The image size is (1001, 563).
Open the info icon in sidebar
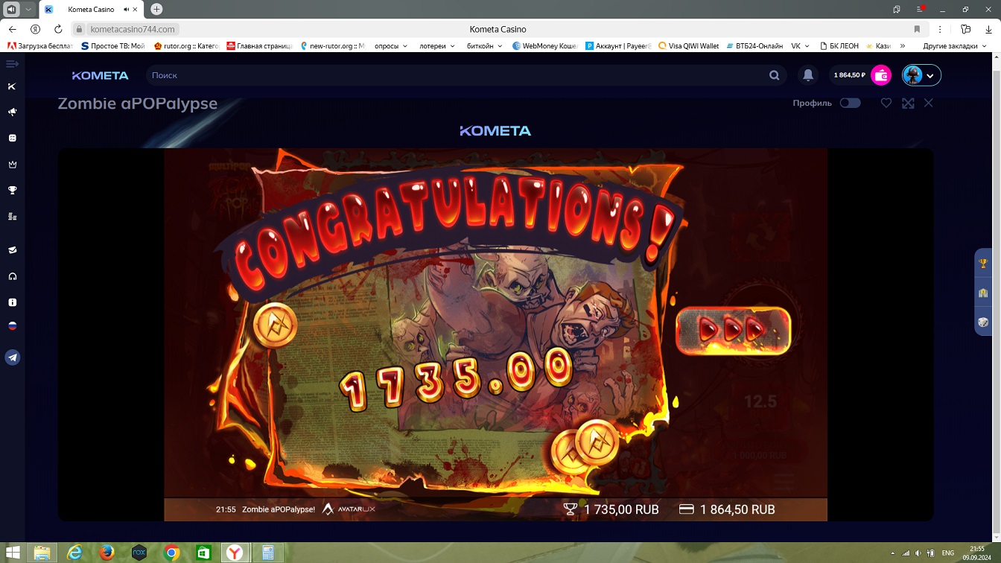tap(12, 302)
